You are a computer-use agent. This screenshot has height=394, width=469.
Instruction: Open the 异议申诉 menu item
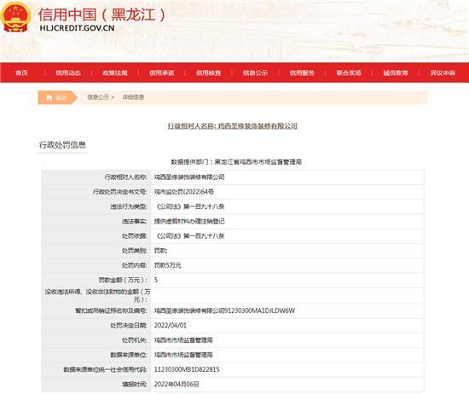coord(443,72)
